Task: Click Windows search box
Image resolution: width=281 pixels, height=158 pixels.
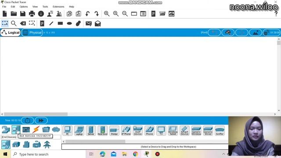Action: (48, 154)
